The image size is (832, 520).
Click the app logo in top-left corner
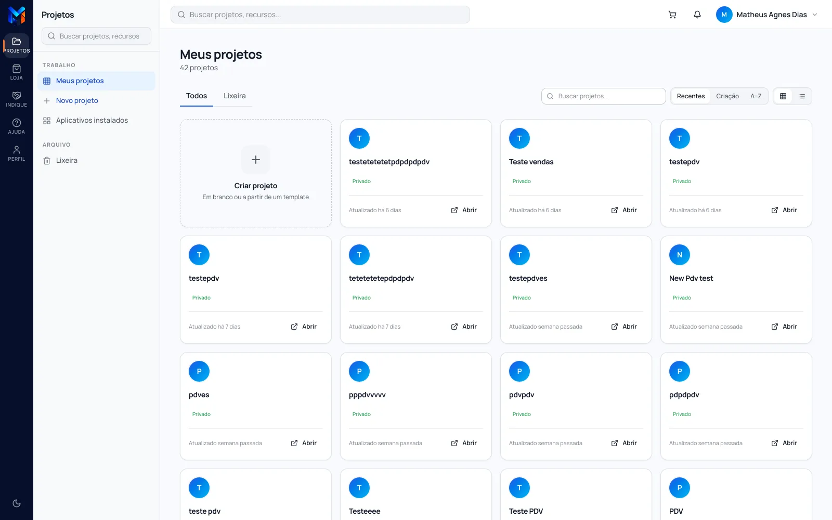click(x=17, y=15)
